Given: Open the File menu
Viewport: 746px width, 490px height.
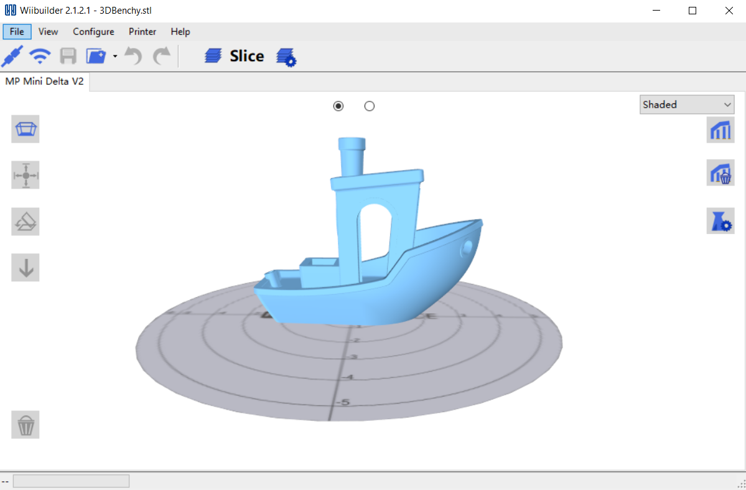Looking at the screenshot, I should (17, 31).
